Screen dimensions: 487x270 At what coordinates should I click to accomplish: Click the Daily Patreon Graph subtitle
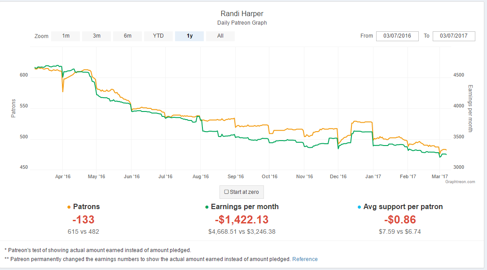click(x=242, y=23)
